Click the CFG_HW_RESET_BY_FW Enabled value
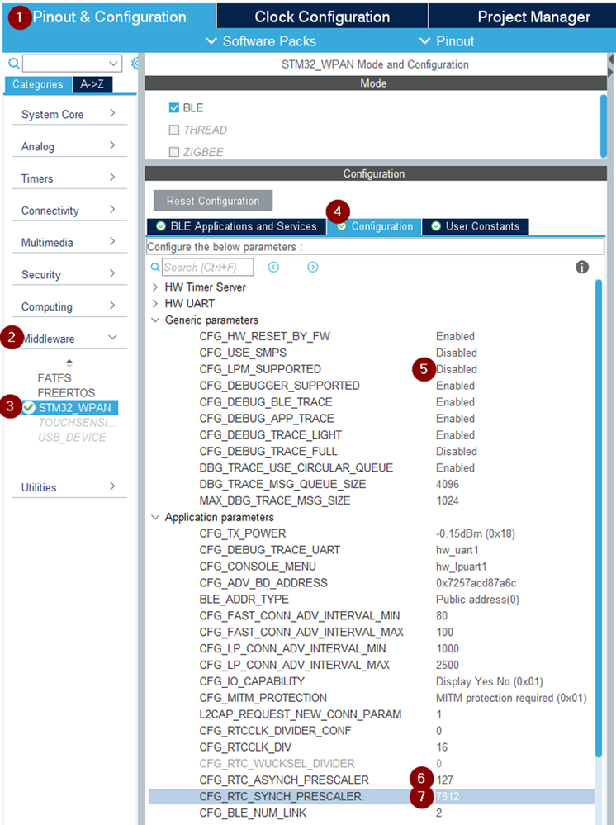 [455, 336]
